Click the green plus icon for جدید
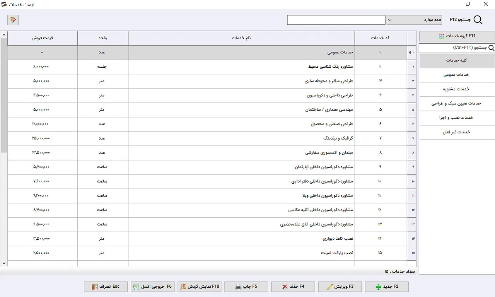This screenshot has height=297, width=495. point(378,287)
